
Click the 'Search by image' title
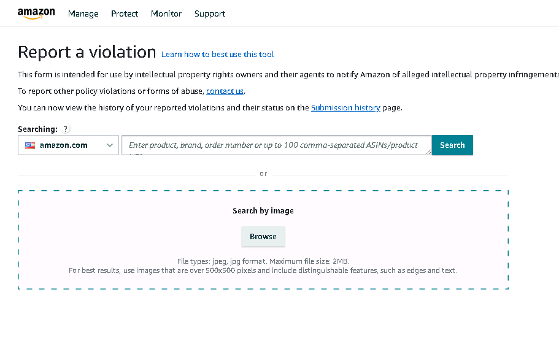coord(263,211)
